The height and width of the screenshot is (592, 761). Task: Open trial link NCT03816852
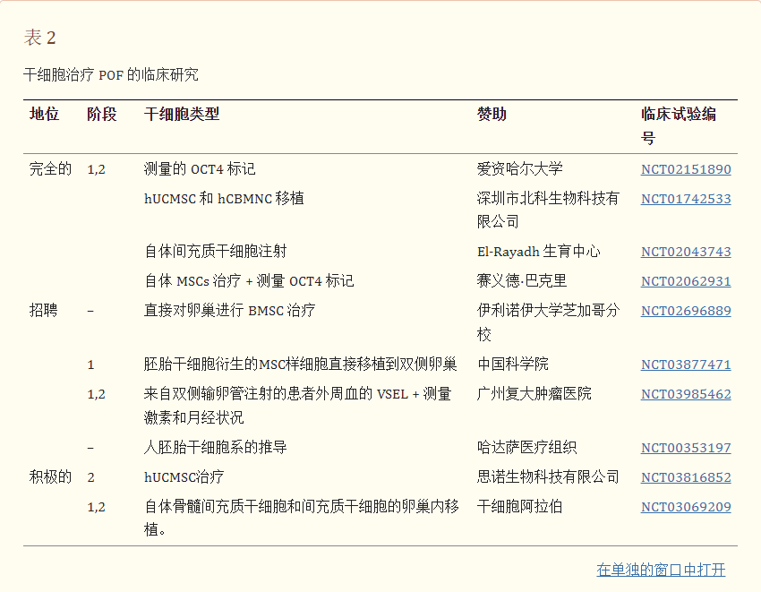tap(686, 477)
